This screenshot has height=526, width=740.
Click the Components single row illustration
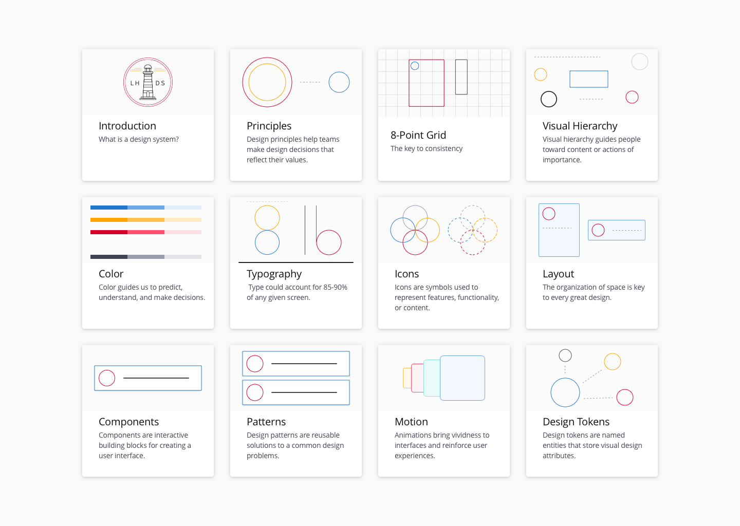148,378
